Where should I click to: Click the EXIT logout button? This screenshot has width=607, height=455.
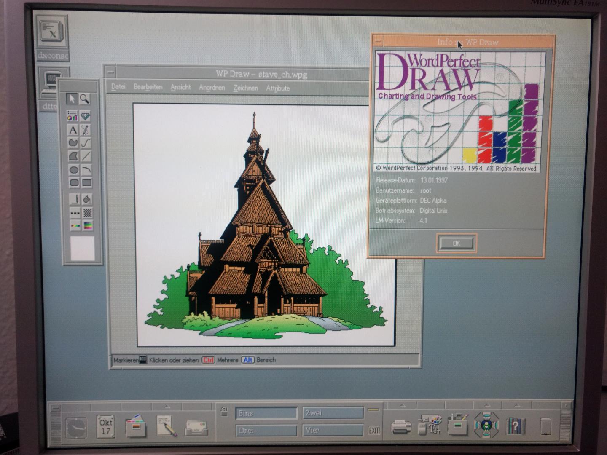click(374, 431)
